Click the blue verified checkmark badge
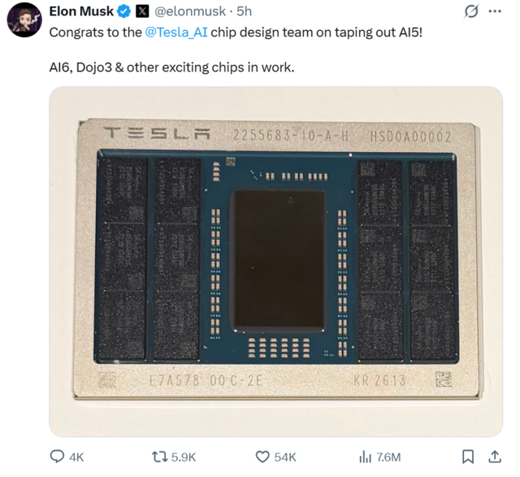The height and width of the screenshot is (477, 520). [124, 11]
